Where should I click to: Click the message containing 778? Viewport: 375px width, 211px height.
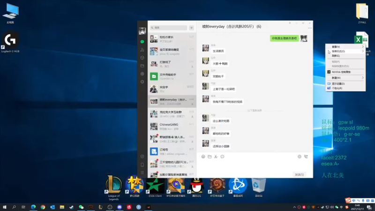(227, 102)
